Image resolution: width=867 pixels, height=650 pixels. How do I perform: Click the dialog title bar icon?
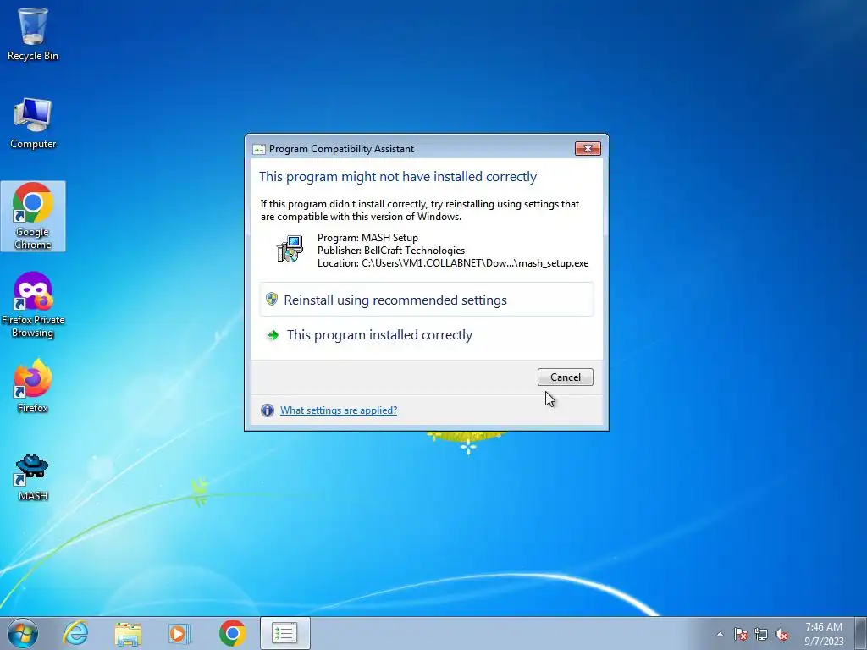pyautogui.click(x=259, y=149)
